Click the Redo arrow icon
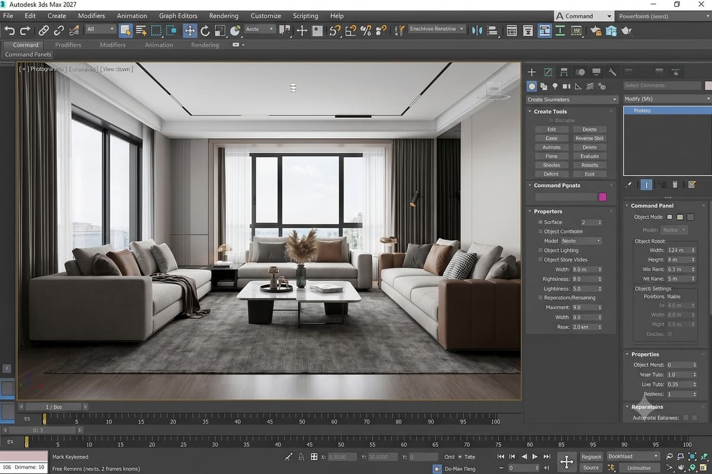The height and width of the screenshot is (474, 712). pyautogui.click(x=25, y=30)
